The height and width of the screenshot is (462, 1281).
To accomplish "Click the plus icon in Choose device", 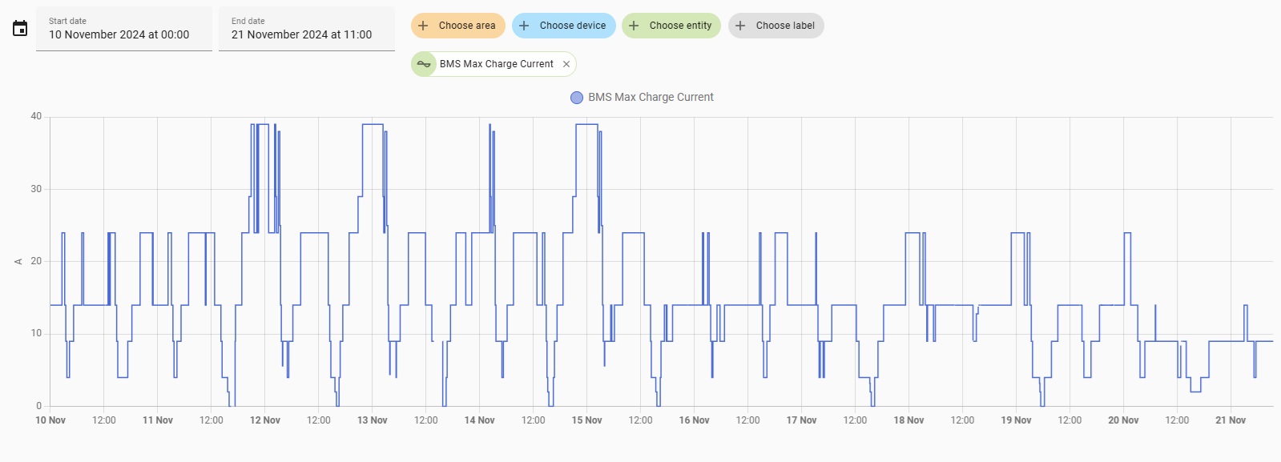I will click(524, 26).
